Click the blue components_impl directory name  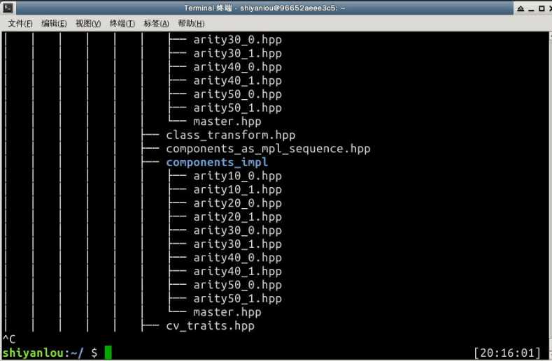pos(217,163)
